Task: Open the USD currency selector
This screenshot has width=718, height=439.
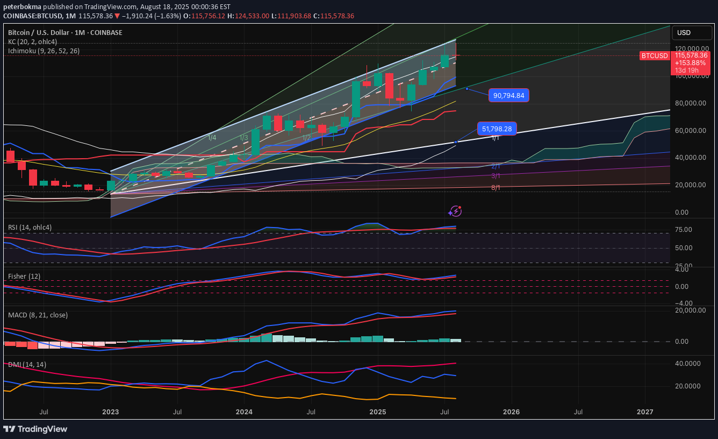Action: (691, 33)
